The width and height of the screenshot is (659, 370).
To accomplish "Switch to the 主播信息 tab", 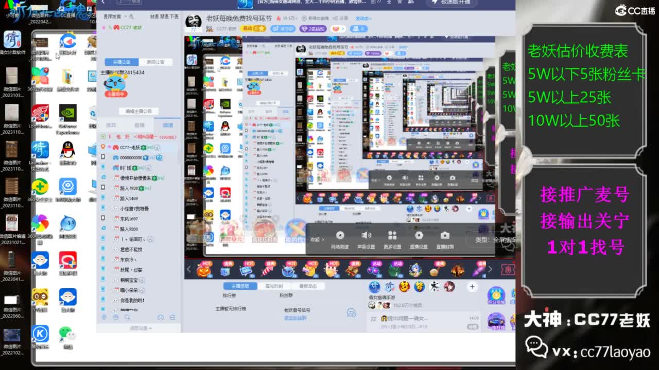I will click(240, 286).
